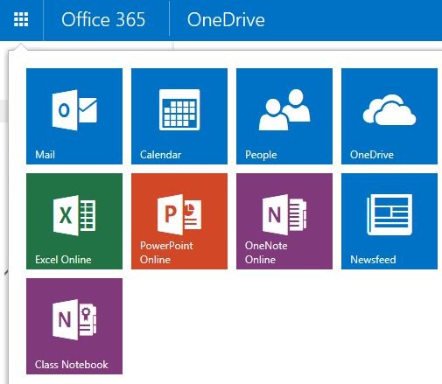Viewport: 442px width, 384px height.
Task: Click the Mail tile label
Action: (45, 155)
